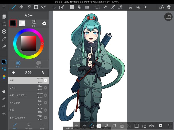Viewport: 174px width, 130px height.
Task: Select the 水彩（ウェット） brush
Action: click(28, 118)
